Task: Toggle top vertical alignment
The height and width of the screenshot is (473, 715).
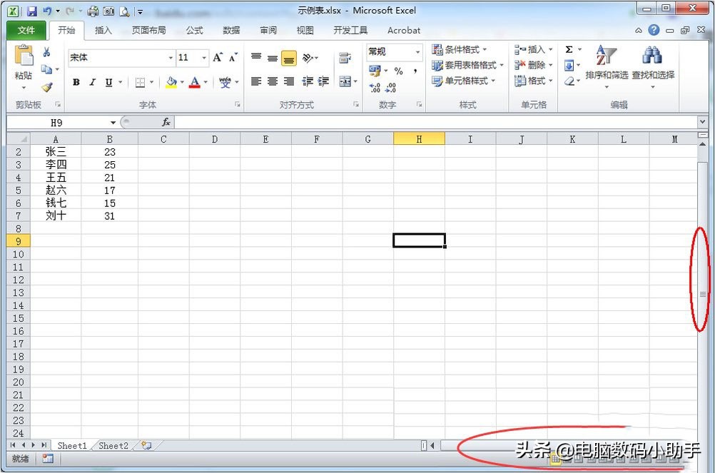Action: pyautogui.click(x=256, y=58)
